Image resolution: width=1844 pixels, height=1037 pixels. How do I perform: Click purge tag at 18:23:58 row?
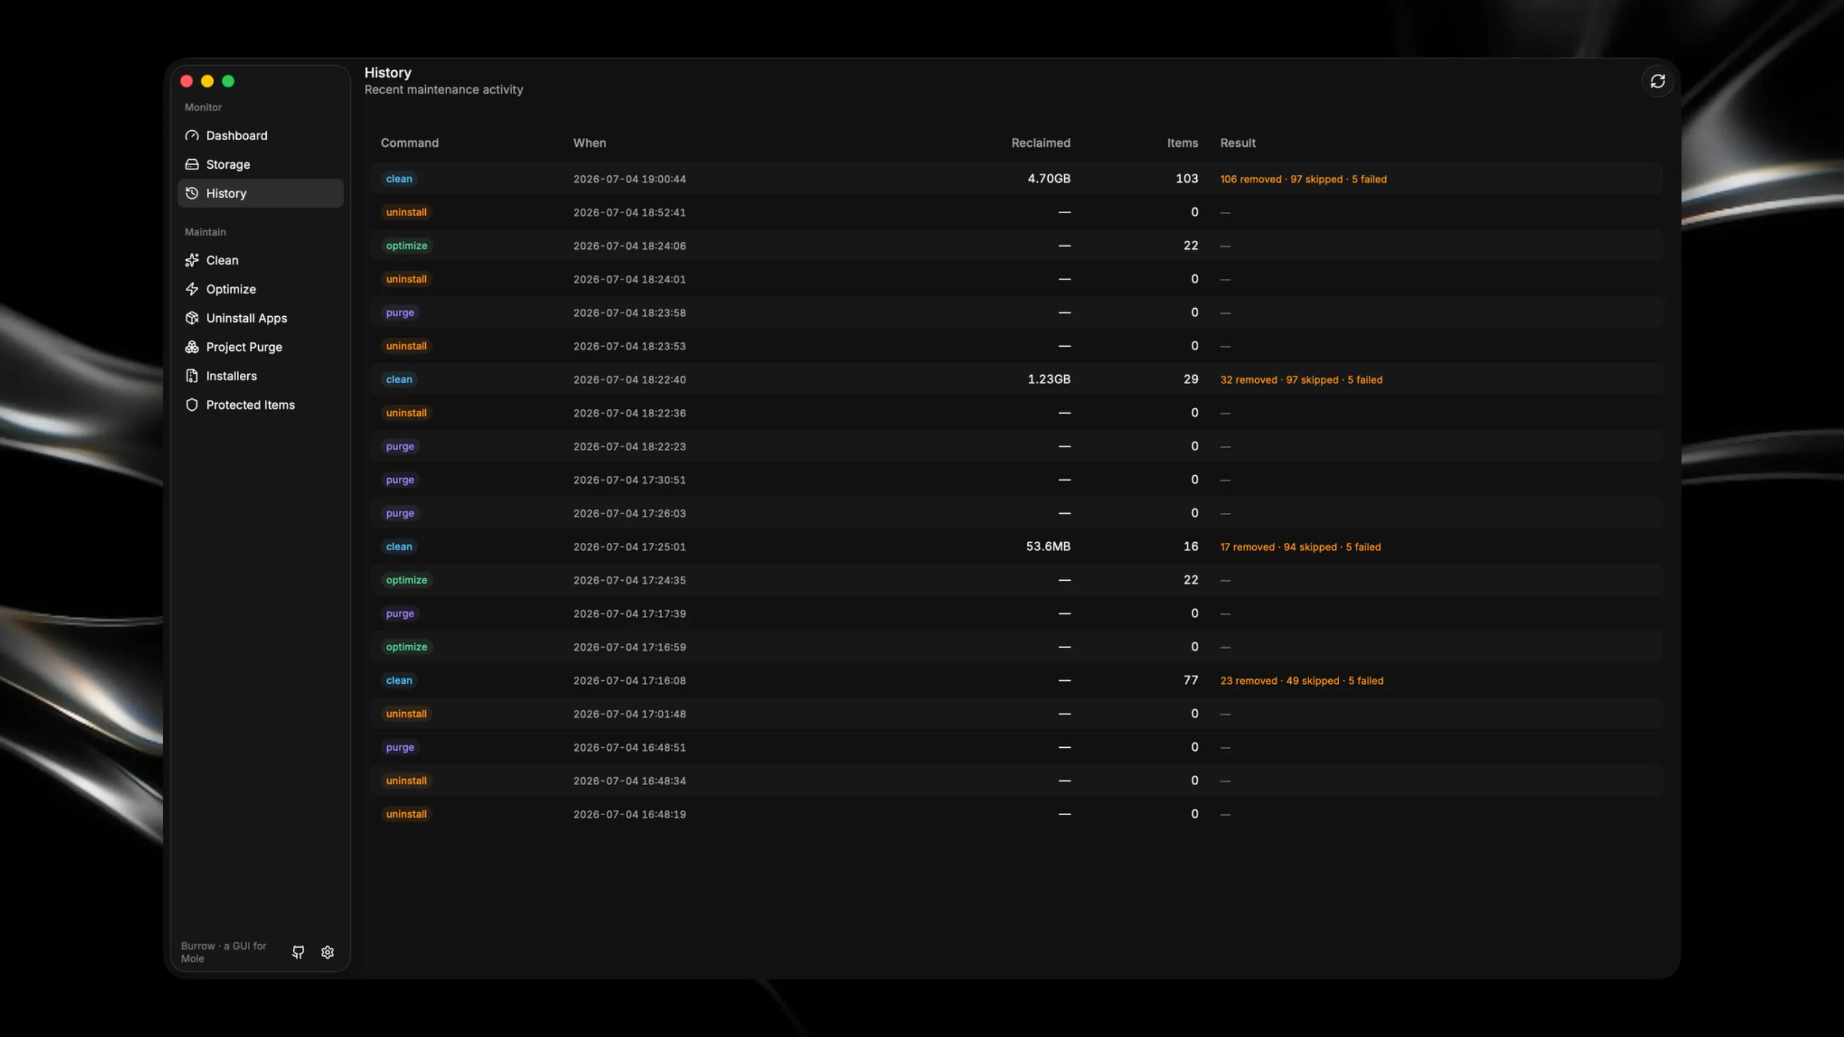tap(399, 312)
